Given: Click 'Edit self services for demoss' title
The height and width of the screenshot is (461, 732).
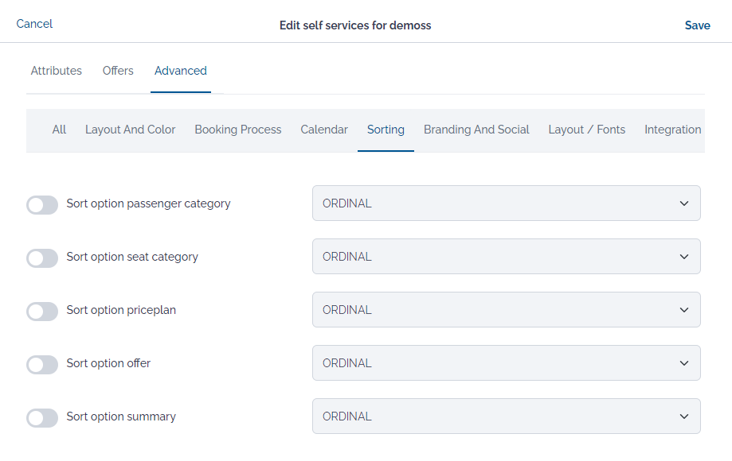Looking at the screenshot, I should pyautogui.click(x=355, y=25).
